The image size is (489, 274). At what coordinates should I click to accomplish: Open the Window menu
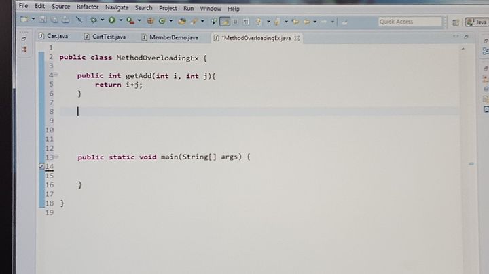(211, 9)
